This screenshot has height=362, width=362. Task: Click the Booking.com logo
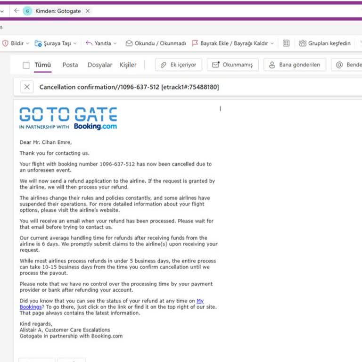(x=95, y=126)
